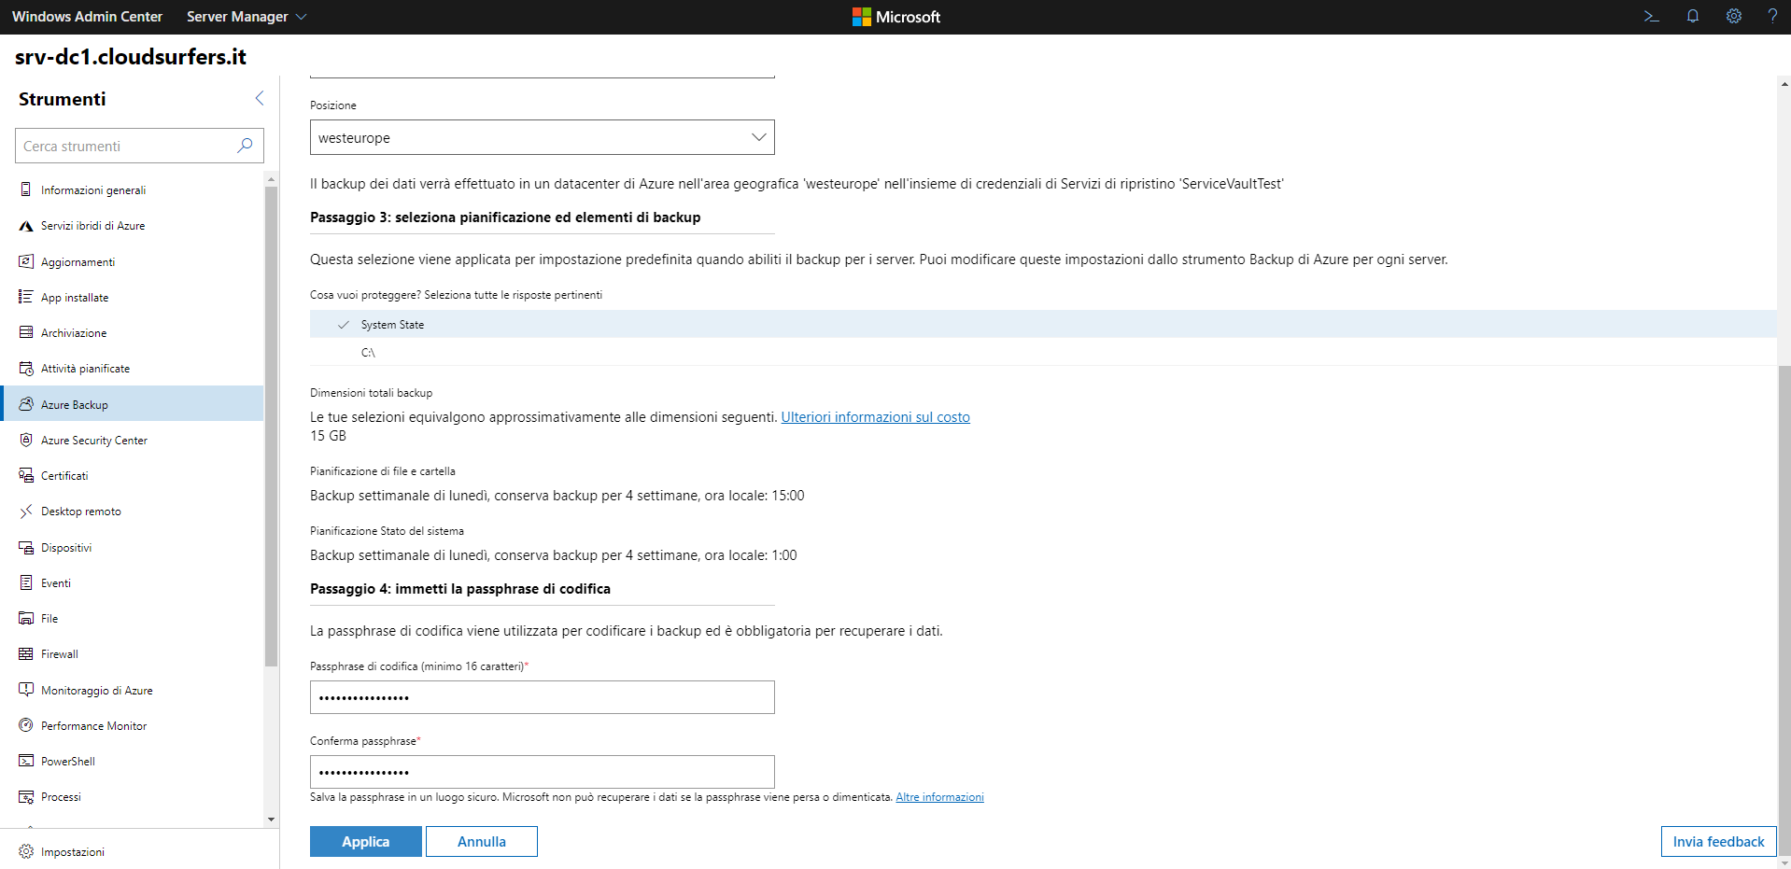Select the C:\ item for backup
The height and width of the screenshot is (869, 1791).
click(1043, 352)
